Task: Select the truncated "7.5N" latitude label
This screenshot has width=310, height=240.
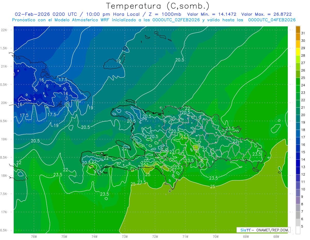Action: coord(4,194)
